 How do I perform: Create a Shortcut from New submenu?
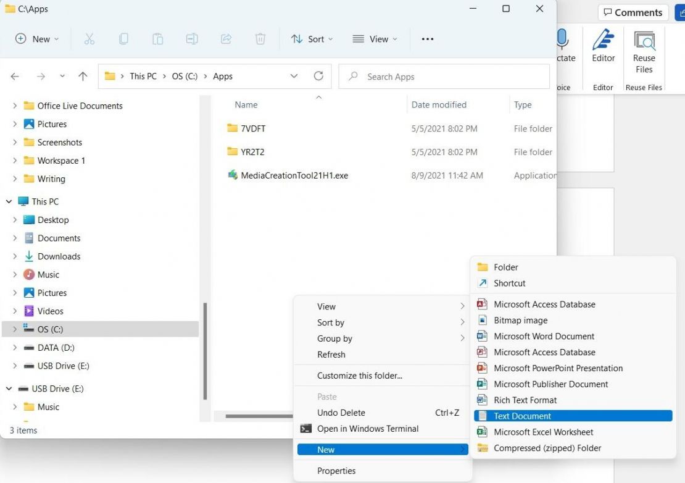click(573, 283)
